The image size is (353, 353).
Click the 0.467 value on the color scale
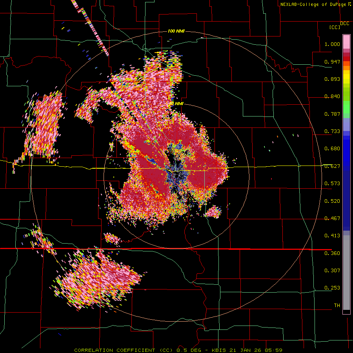point(332,218)
